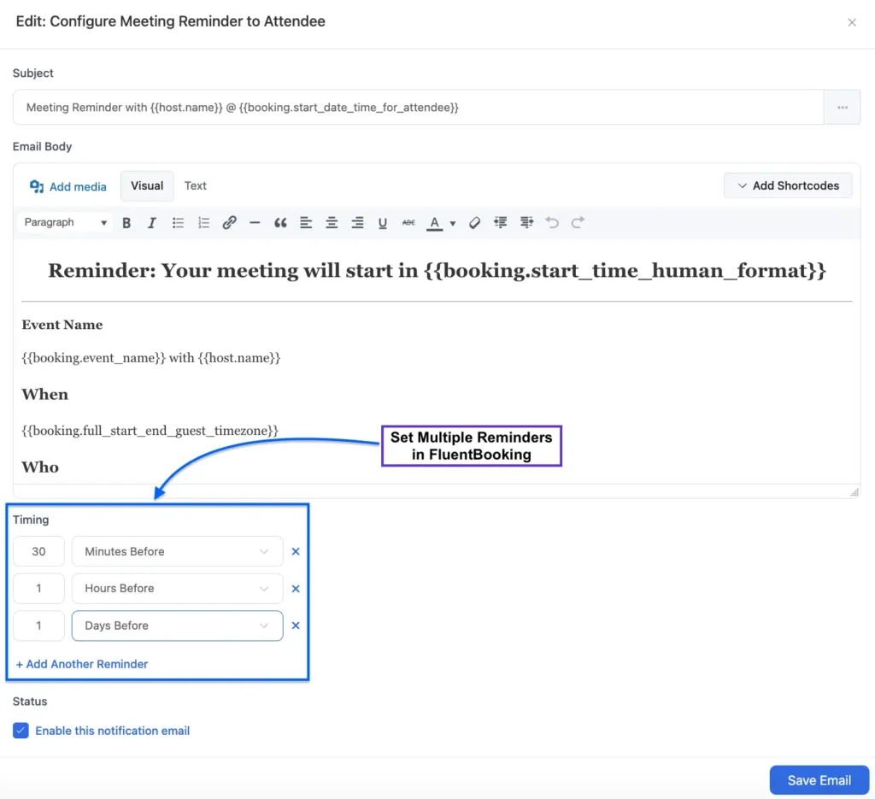Open the Minutes Before timing dropdown
Screen dimensions: 875x799
pos(177,551)
